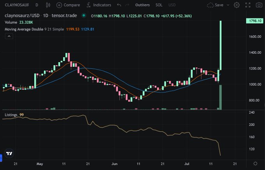
Task: Take a chart snapshot with camera icon
Action: [259, 5]
